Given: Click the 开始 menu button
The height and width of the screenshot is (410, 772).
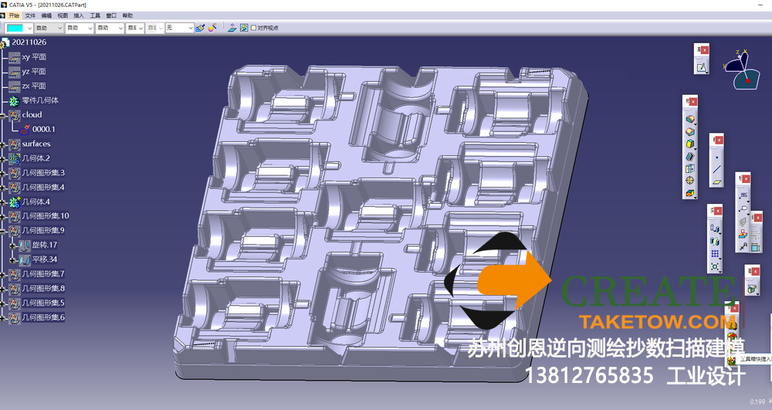Looking at the screenshot, I should tap(13, 15).
